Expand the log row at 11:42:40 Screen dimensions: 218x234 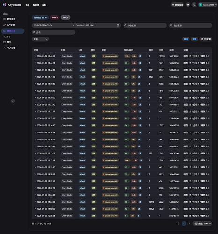pos(35,70)
